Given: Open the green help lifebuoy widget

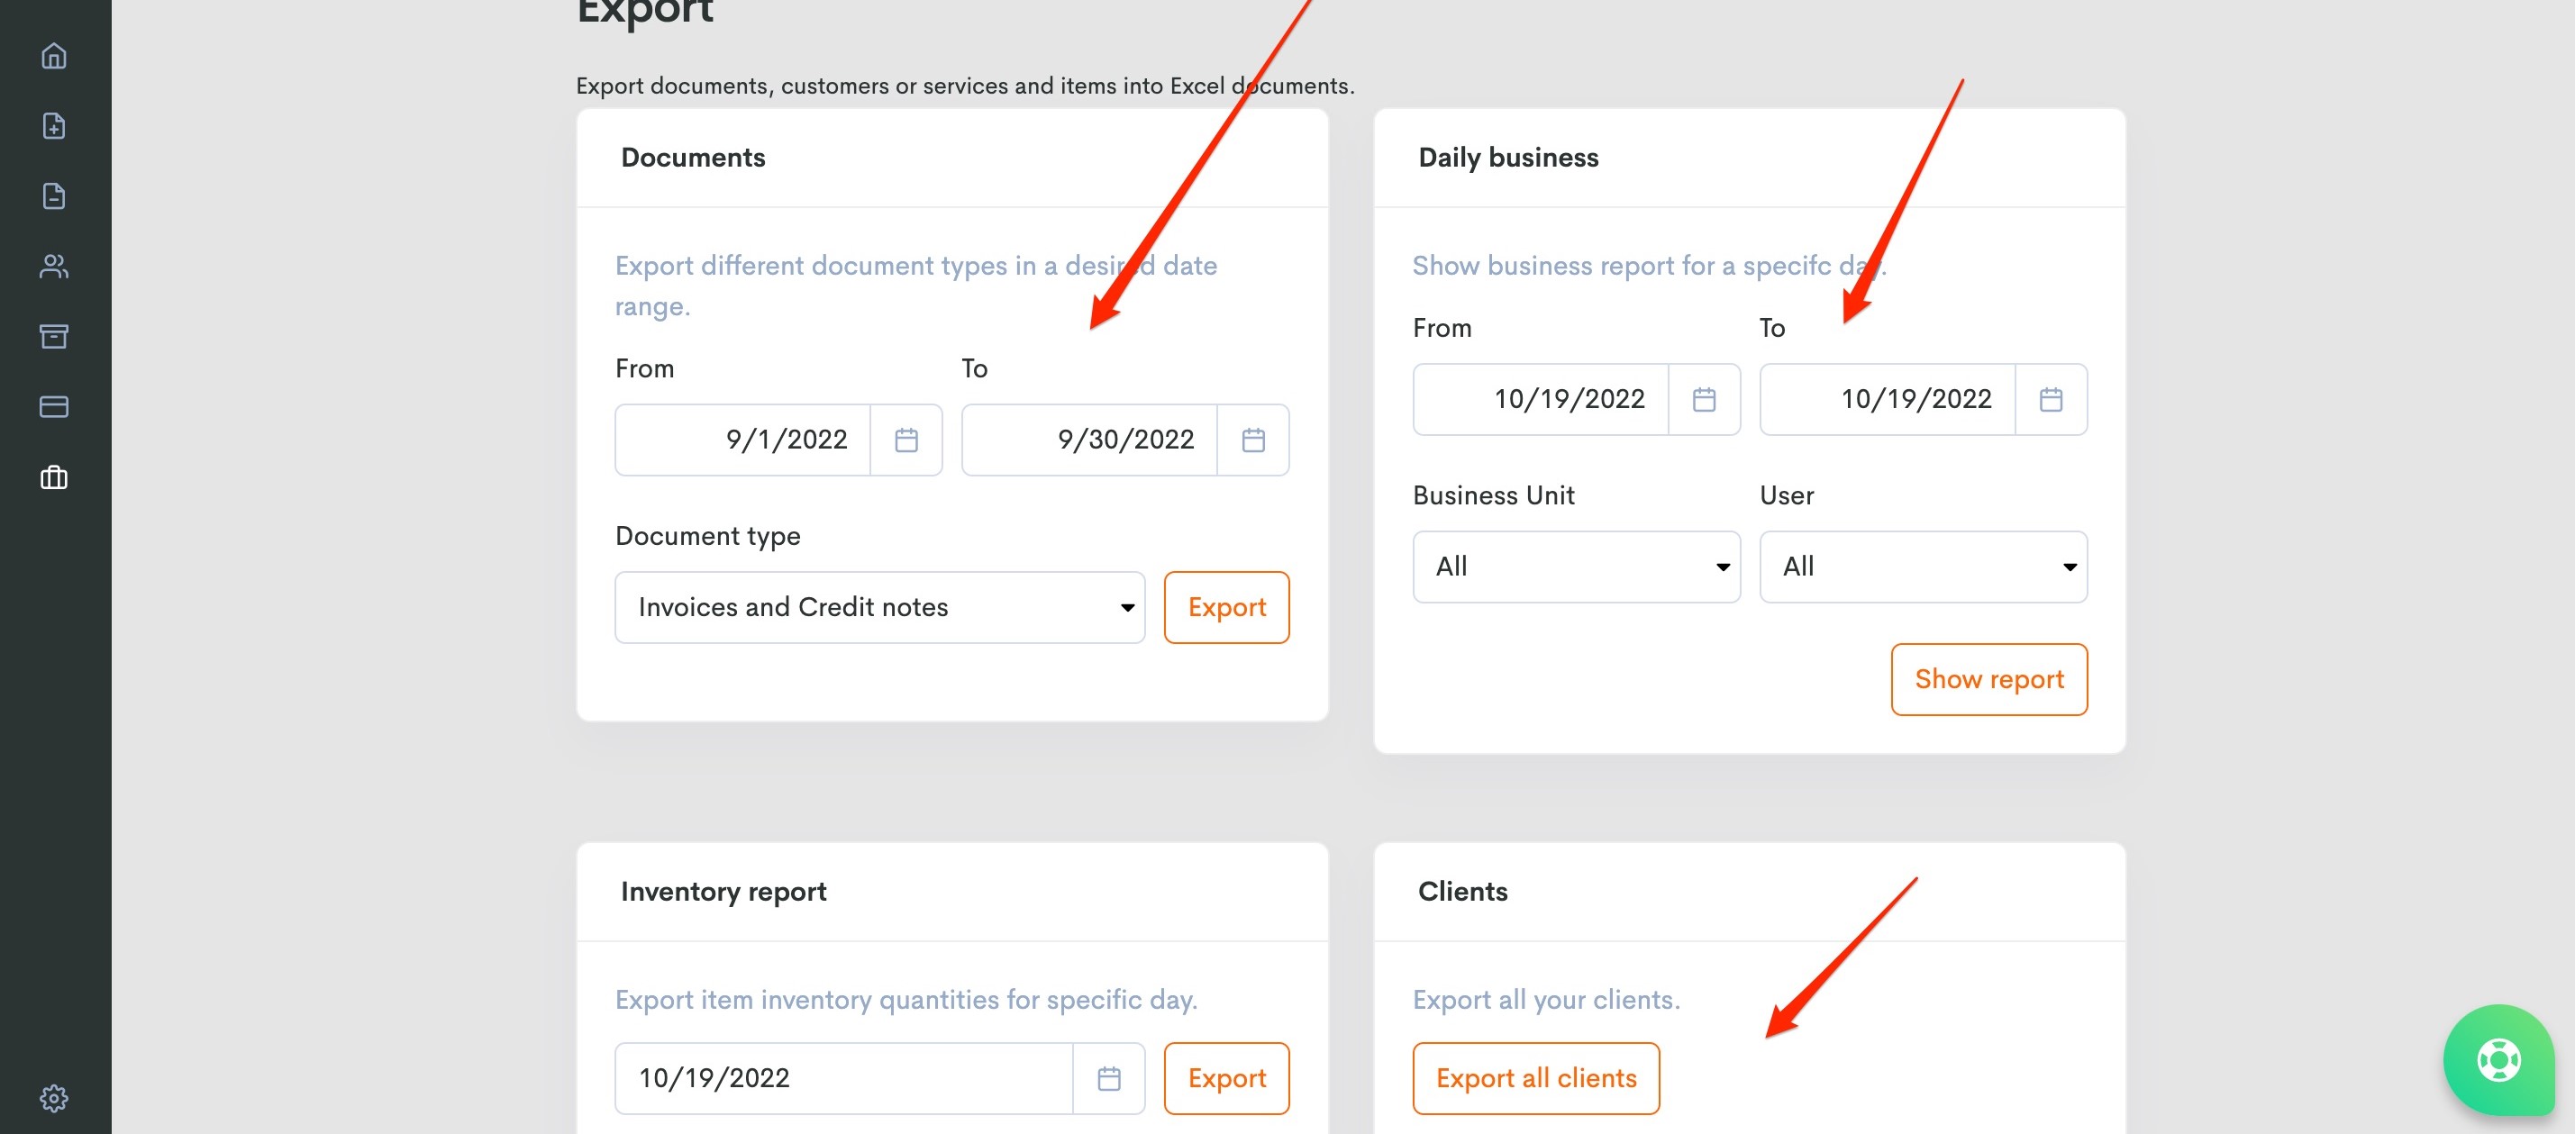Looking at the screenshot, I should (2498, 1060).
